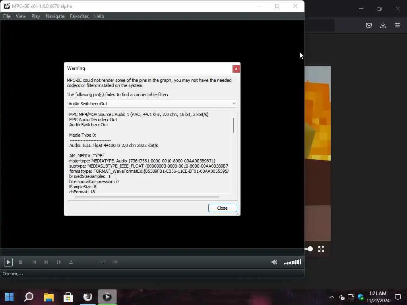
Task: Click the "subtype: MEDIASUBTYPE_IEEE_FLOAT" line
Action: point(149,166)
